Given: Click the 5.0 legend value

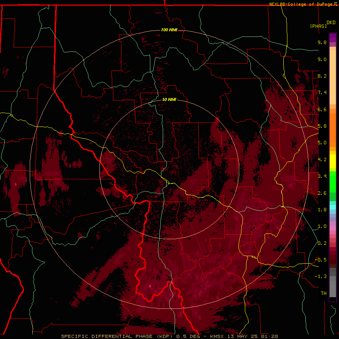Looking at the screenshot, I should point(322,143).
